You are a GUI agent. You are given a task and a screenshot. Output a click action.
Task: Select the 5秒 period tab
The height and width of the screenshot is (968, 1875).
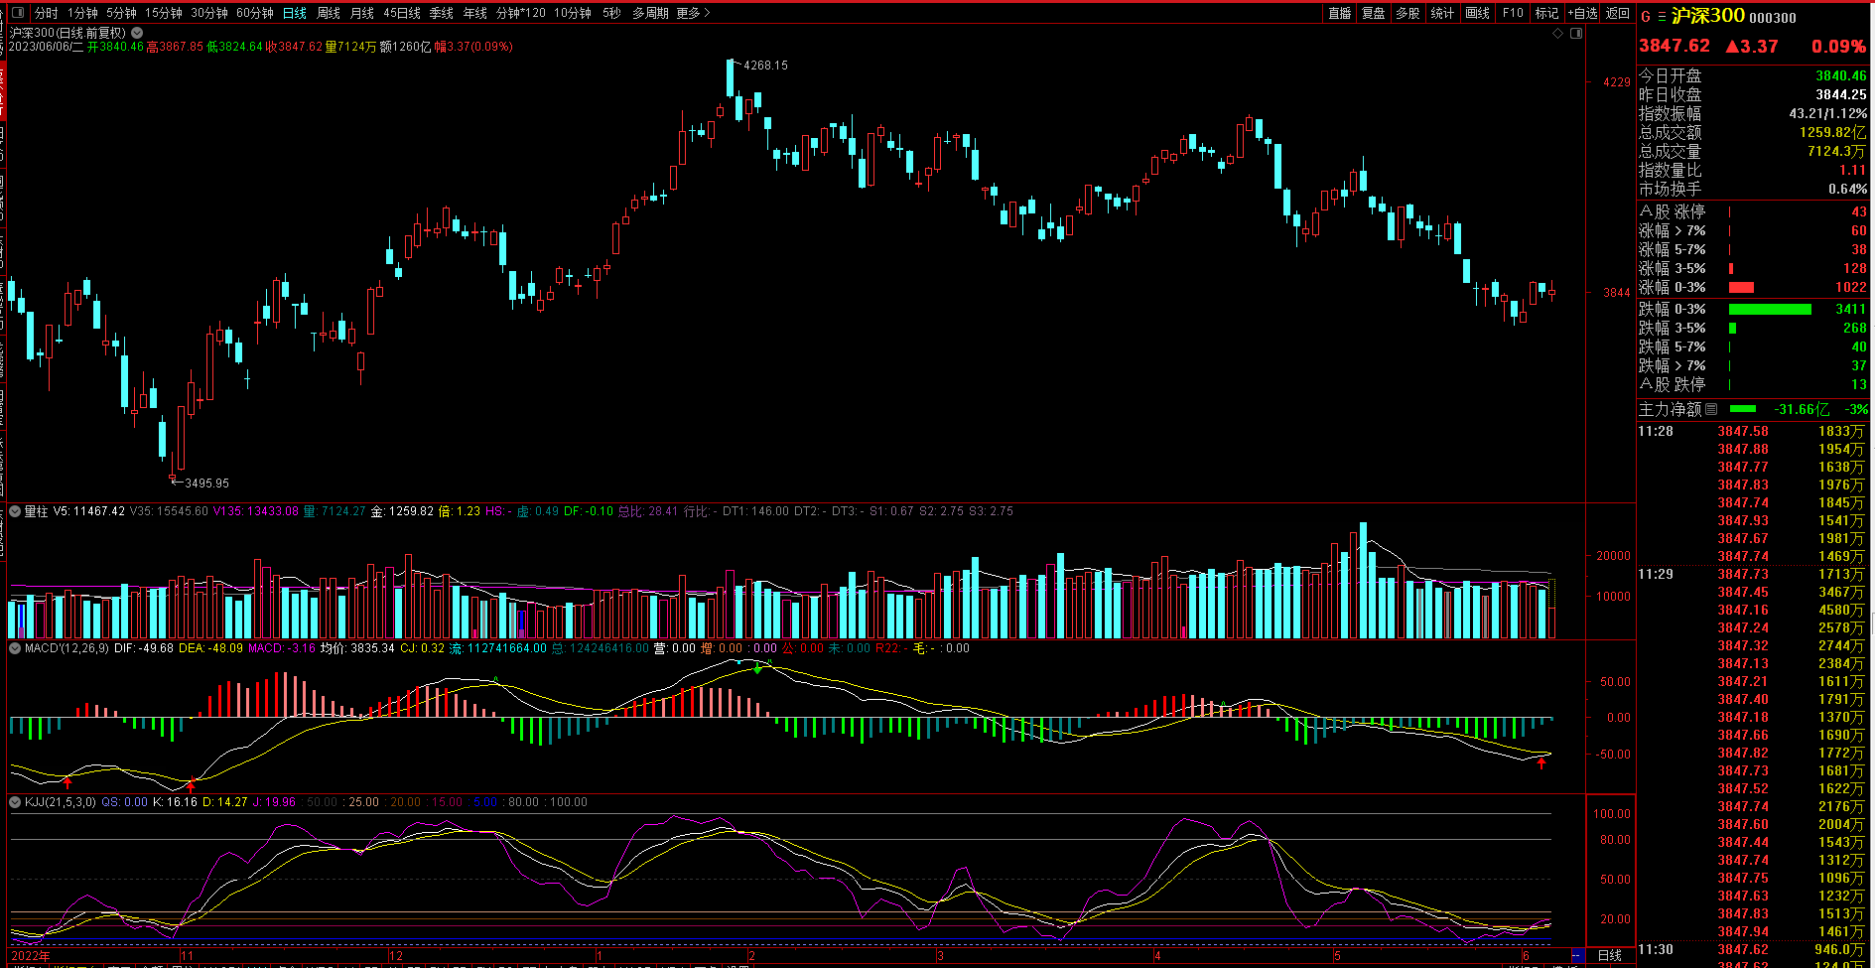point(611,14)
